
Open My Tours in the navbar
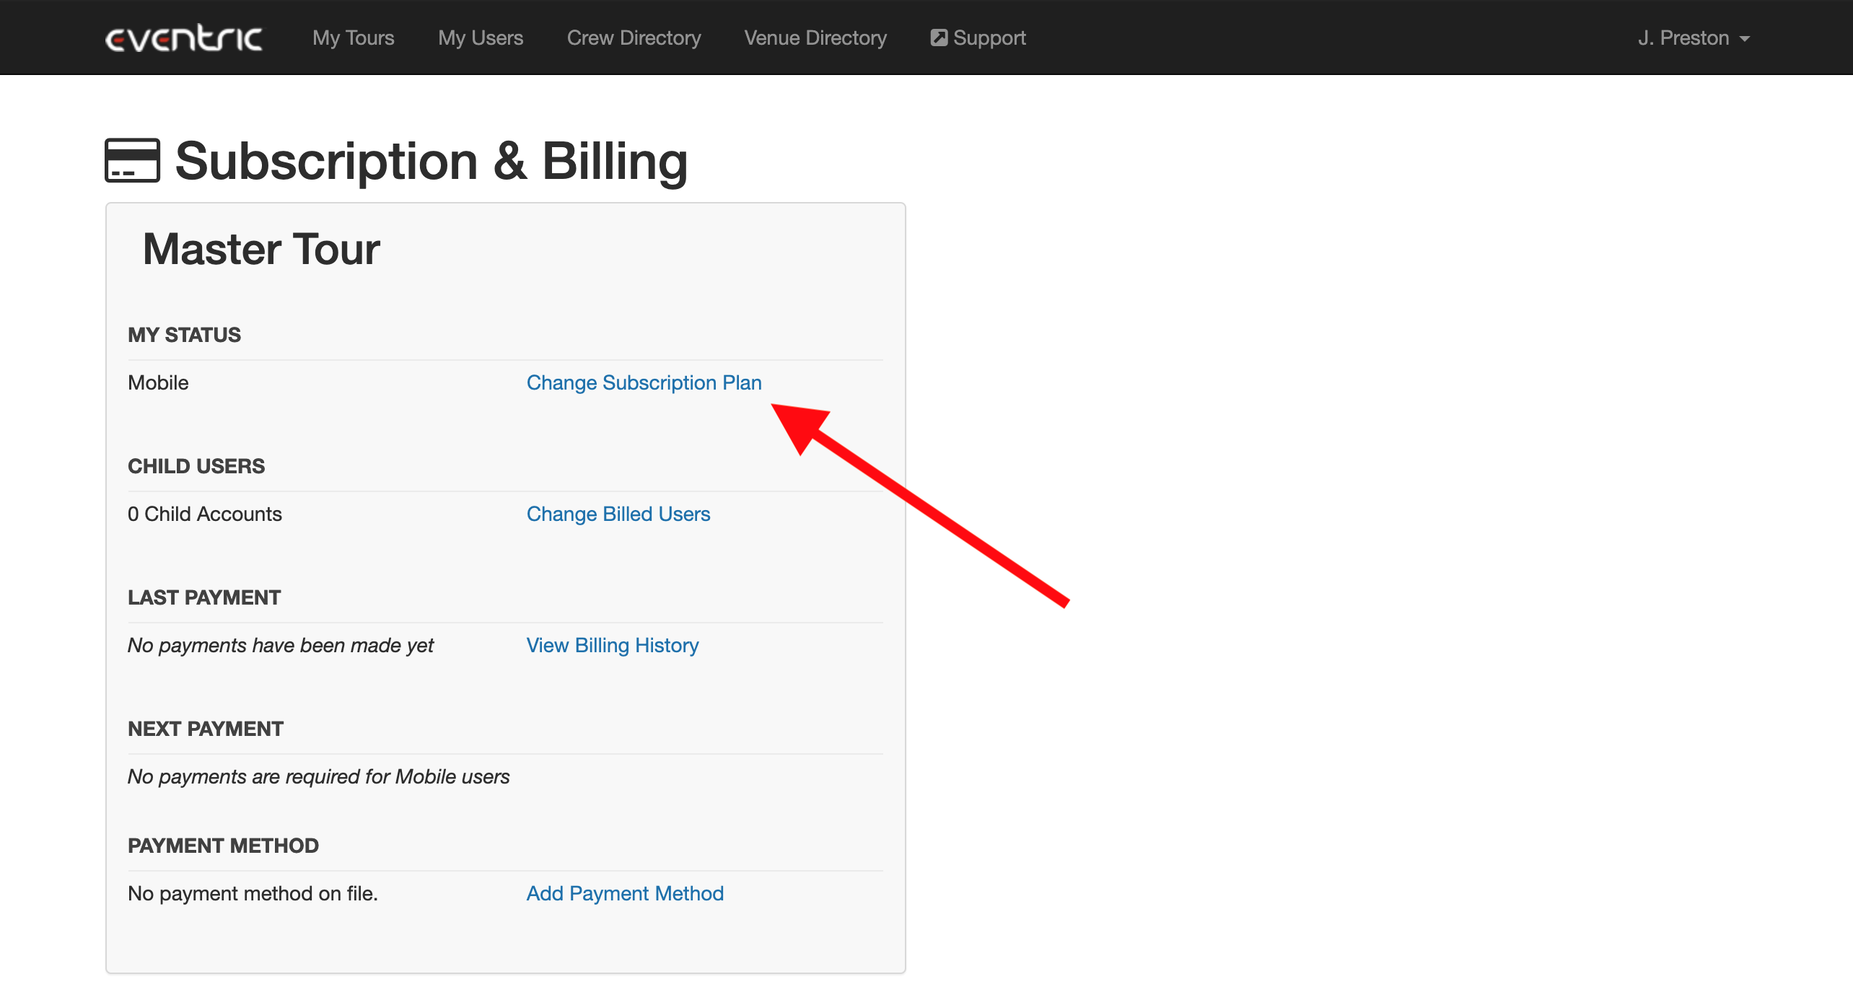coord(354,38)
